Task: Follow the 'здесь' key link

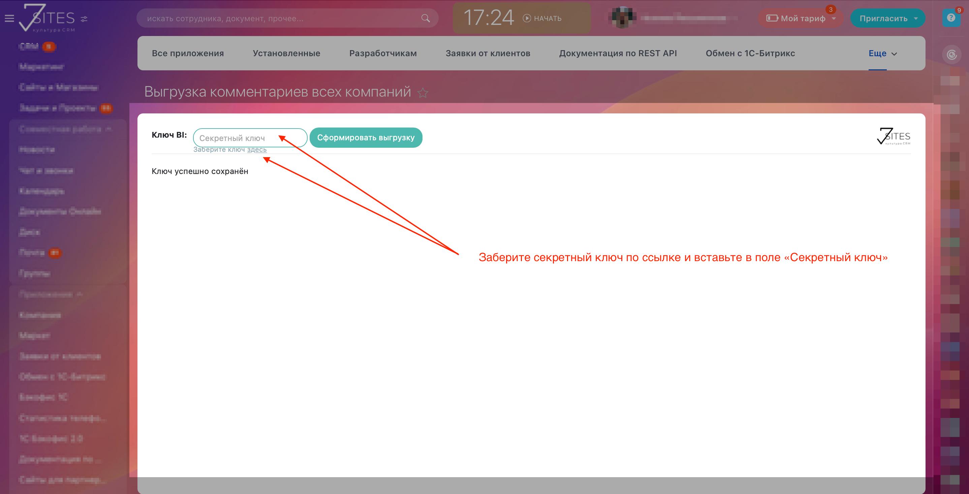Action: pos(256,149)
